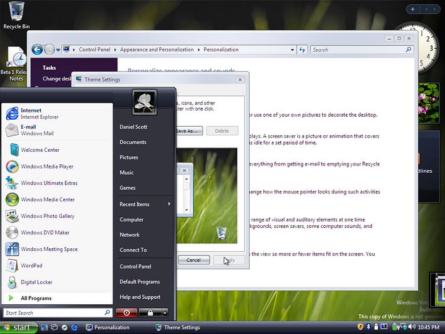Click Cancel in Theme Settings dialog

pyautogui.click(x=194, y=260)
